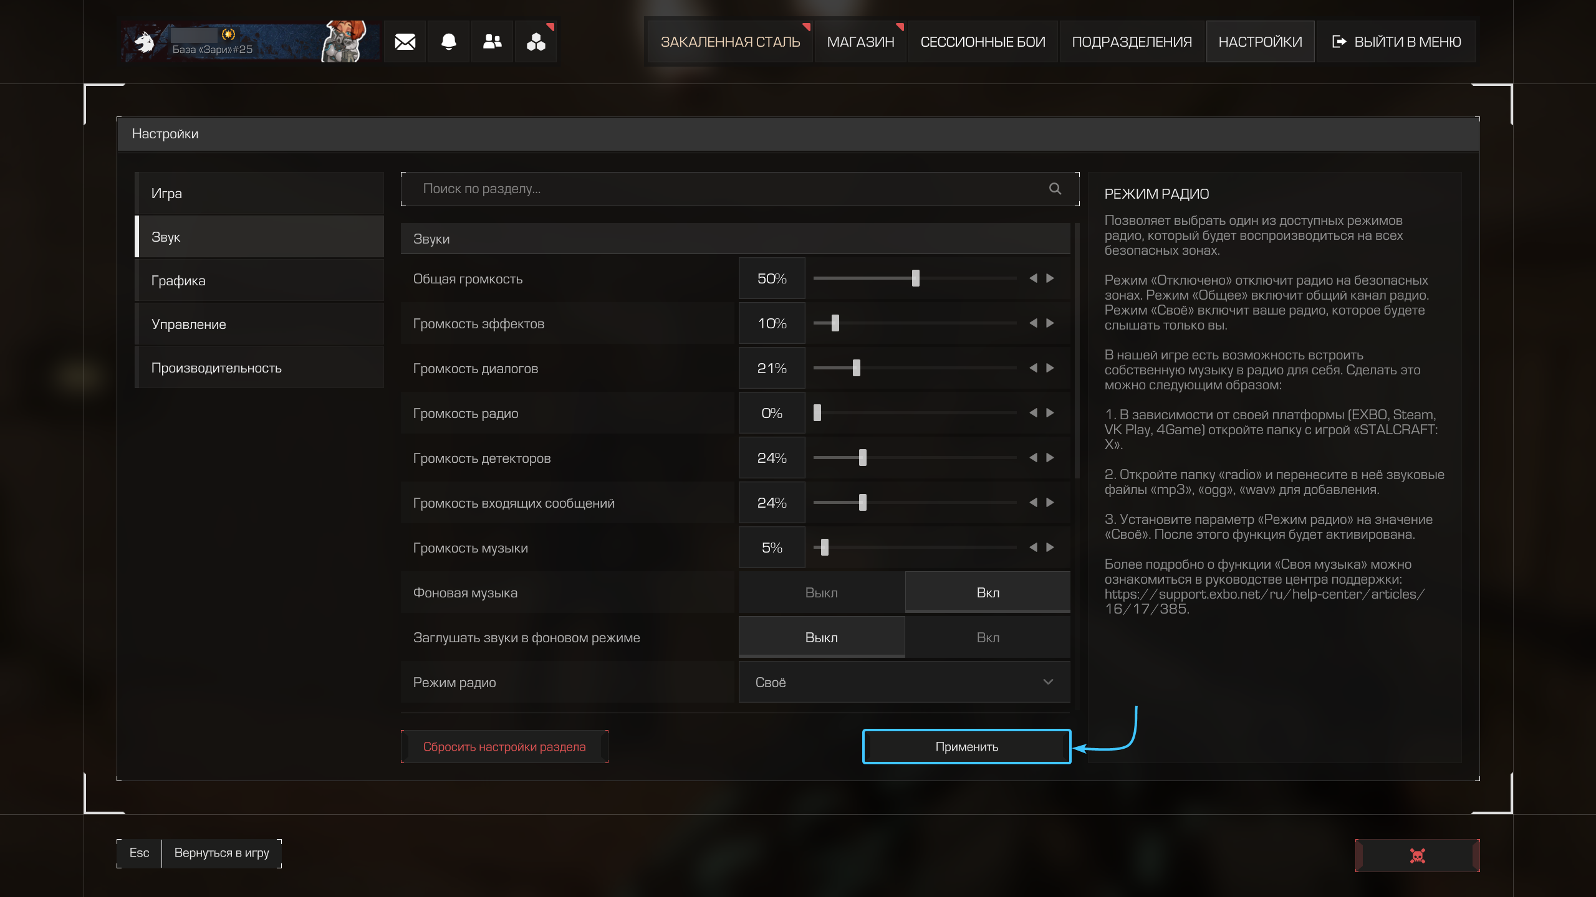Click the radio volume slider track
The width and height of the screenshot is (1596, 897).
tap(915, 413)
